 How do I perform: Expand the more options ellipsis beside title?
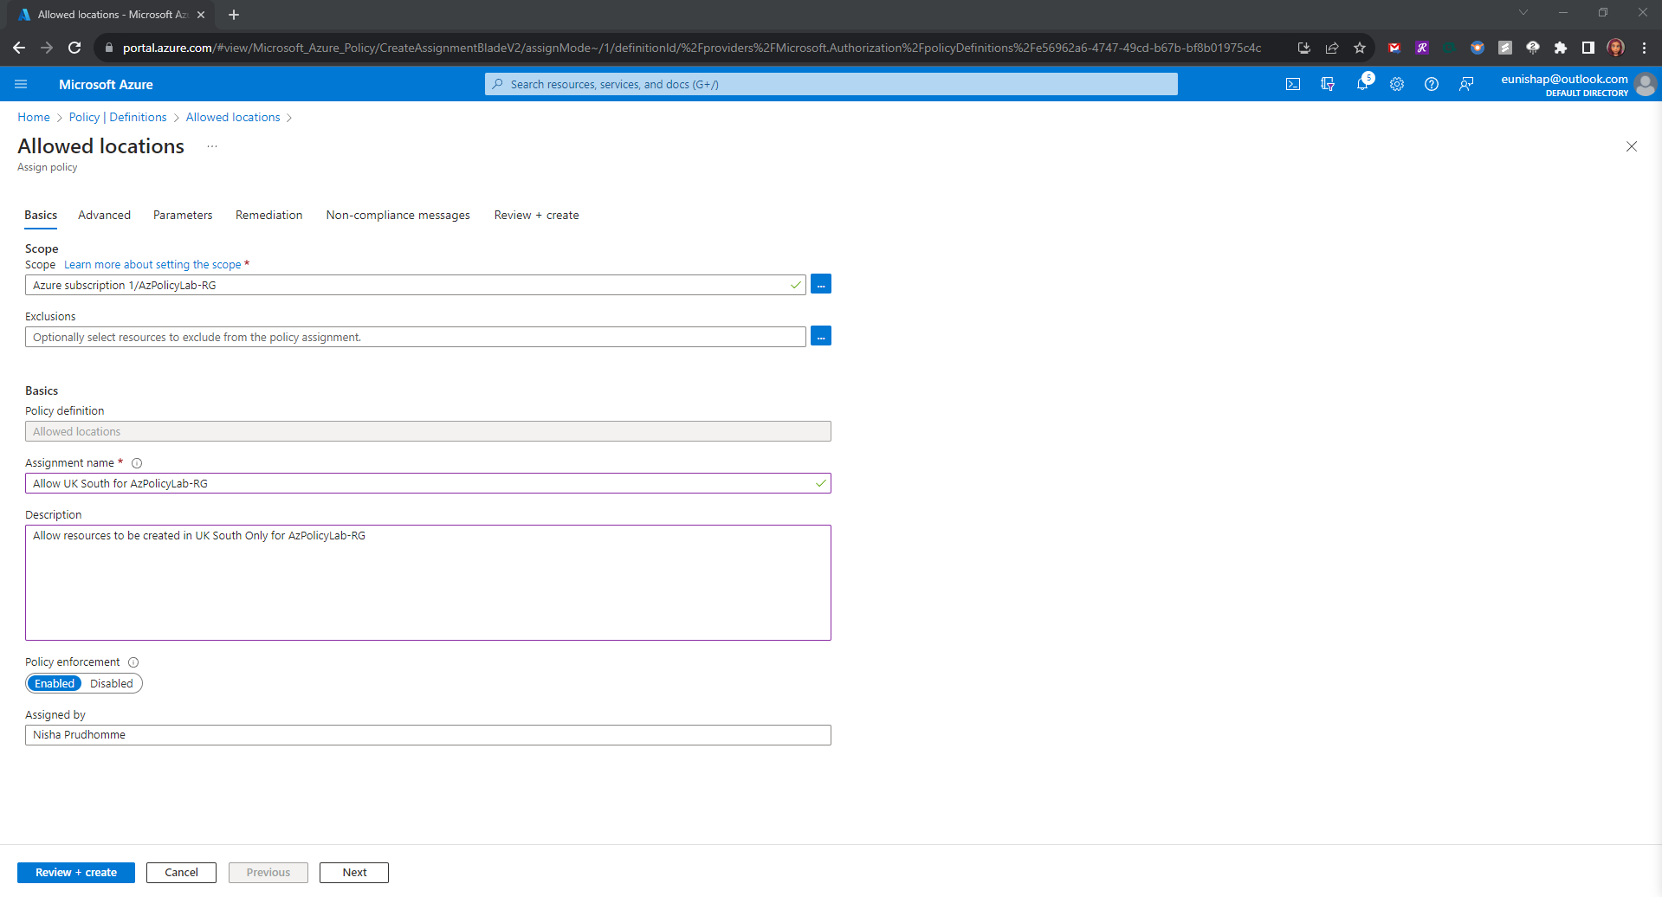click(212, 146)
